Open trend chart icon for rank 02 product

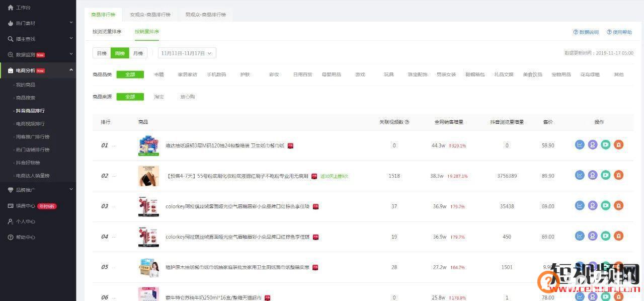[580, 175]
